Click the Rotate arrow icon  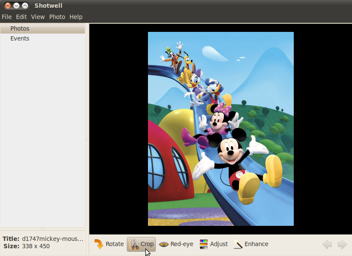[99, 244]
